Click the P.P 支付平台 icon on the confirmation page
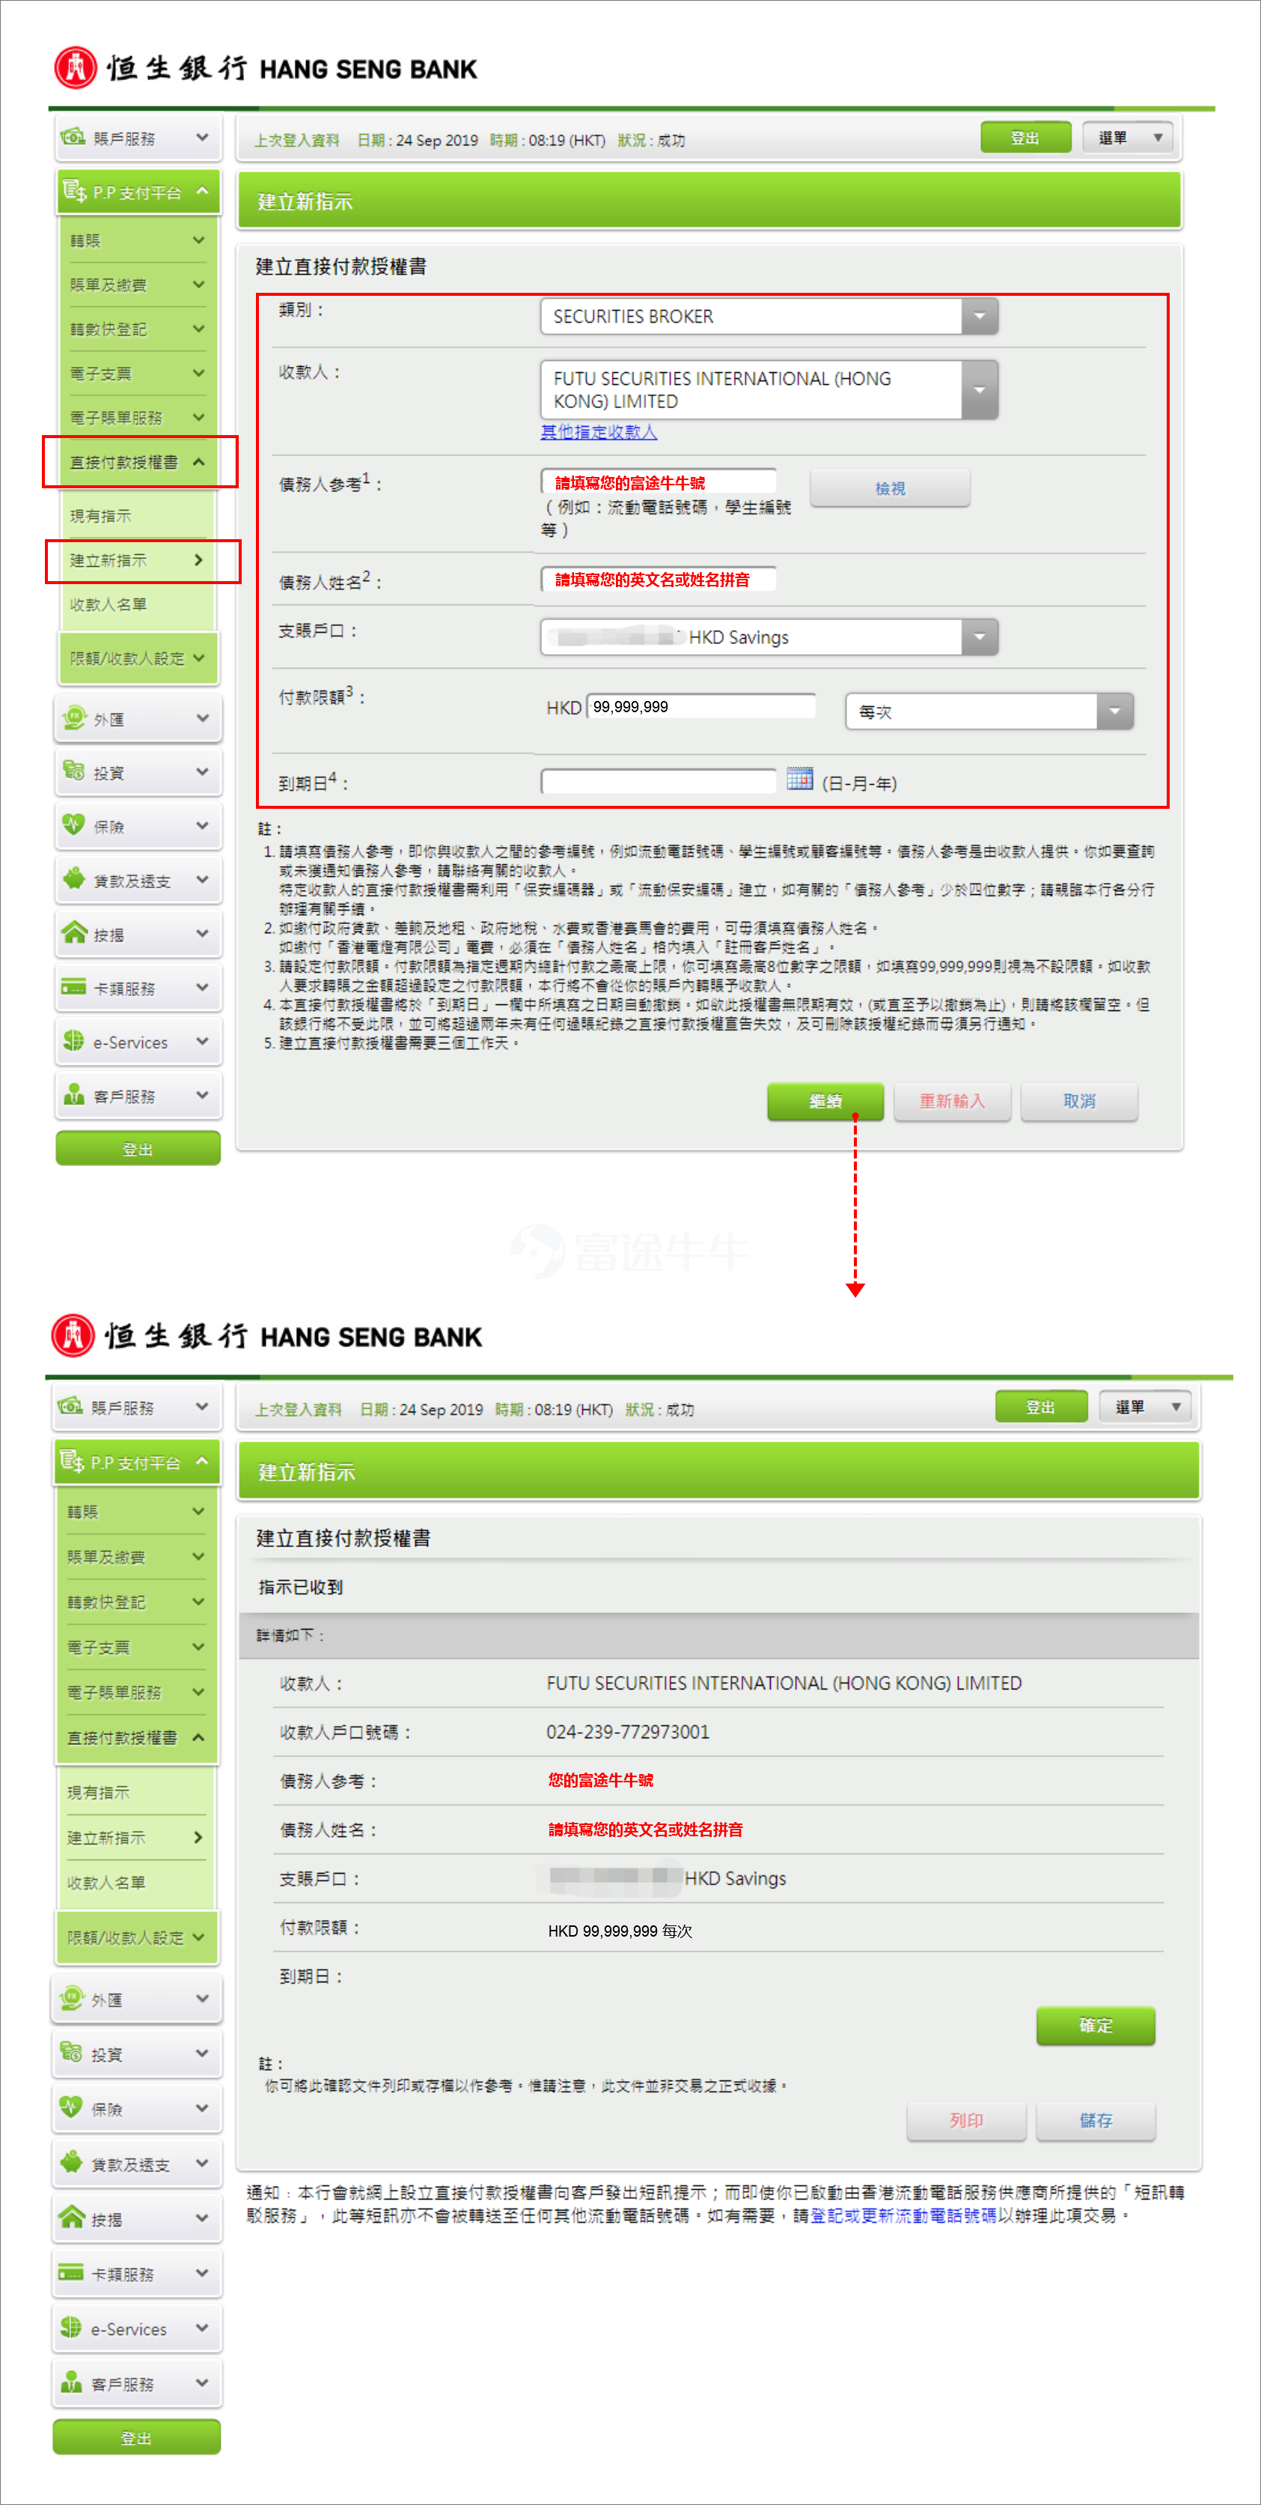This screenshot has width=1261, height=2505. (71, 1460)
